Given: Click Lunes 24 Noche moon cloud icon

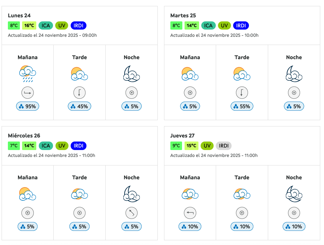Looking at the screenshot, I should (x=132, y=74).
